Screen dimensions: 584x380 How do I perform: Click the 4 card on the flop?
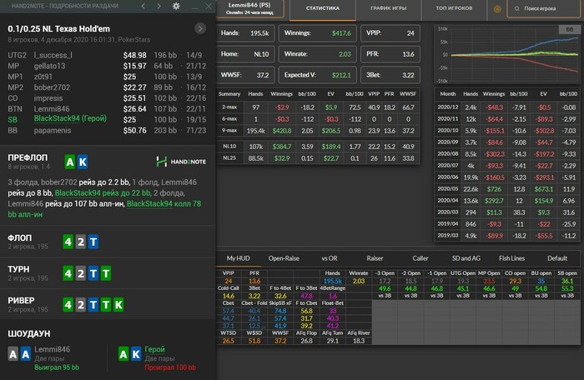(68, 242)
